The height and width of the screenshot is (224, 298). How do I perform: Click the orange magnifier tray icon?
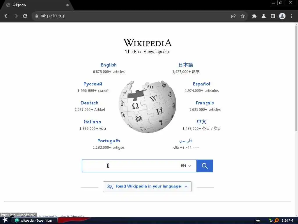(x=276, y=220)
